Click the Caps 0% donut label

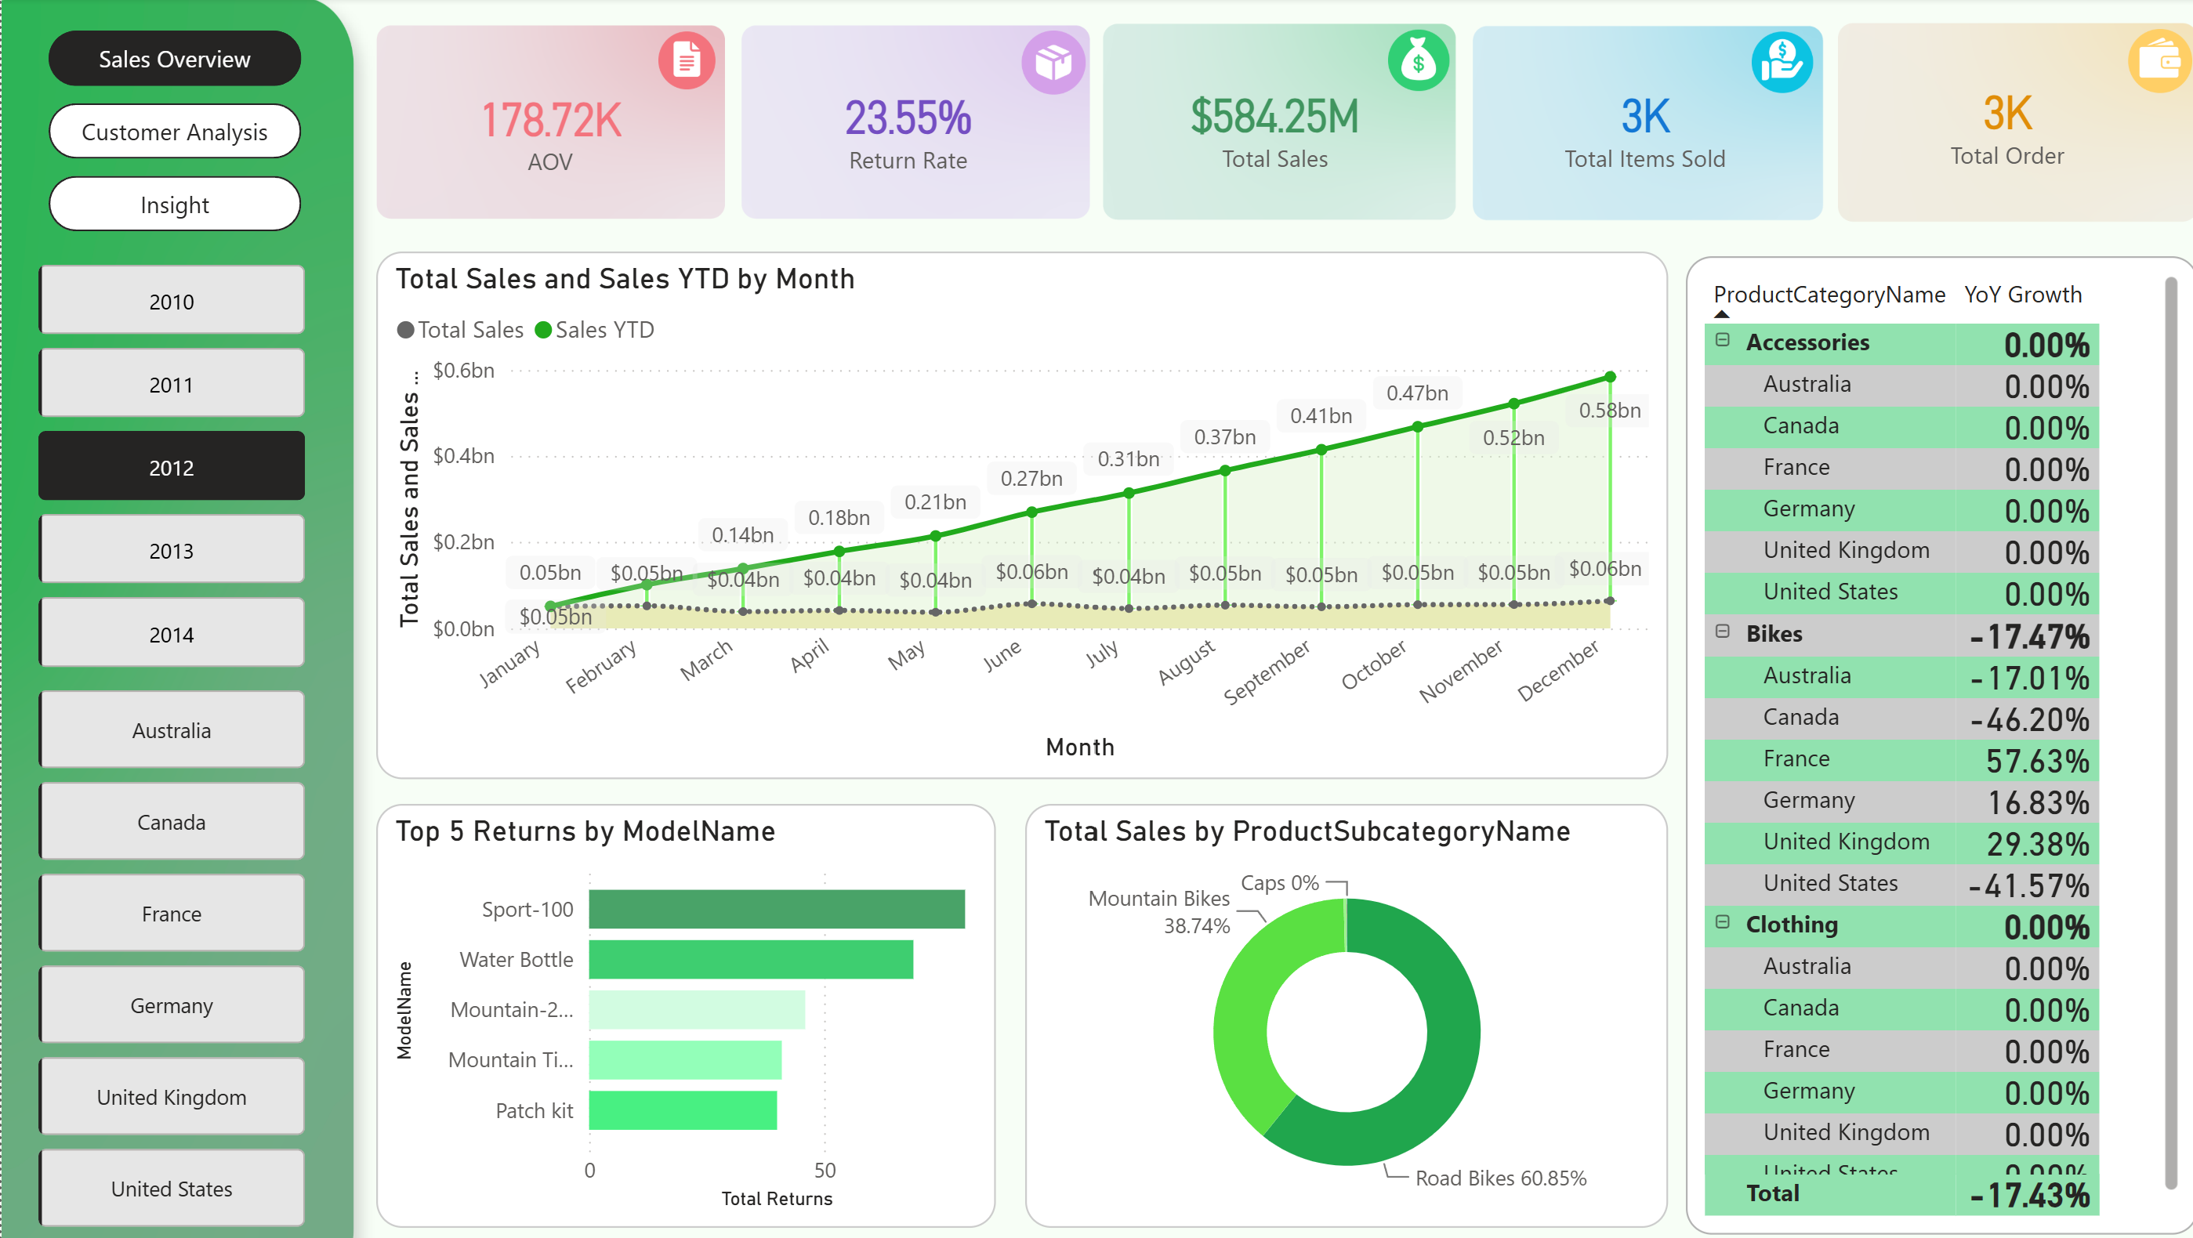pyautogui.click(x=1280, y=882)
